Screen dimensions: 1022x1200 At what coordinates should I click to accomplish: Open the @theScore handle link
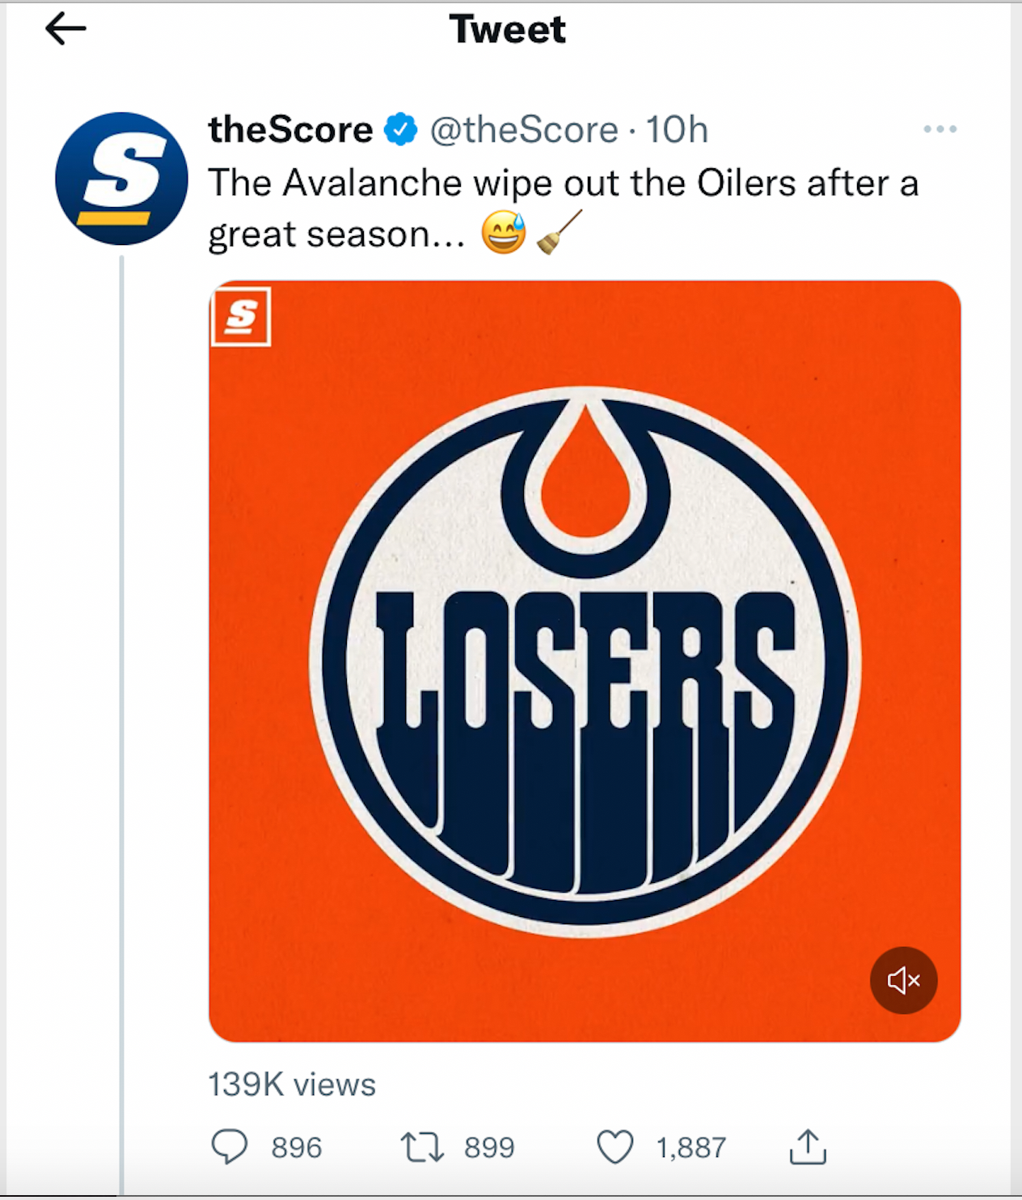pos(524,129)
